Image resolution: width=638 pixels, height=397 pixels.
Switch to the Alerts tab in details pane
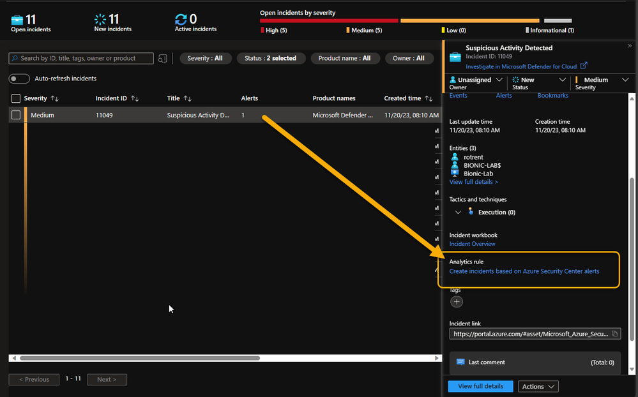pos(504,96)
